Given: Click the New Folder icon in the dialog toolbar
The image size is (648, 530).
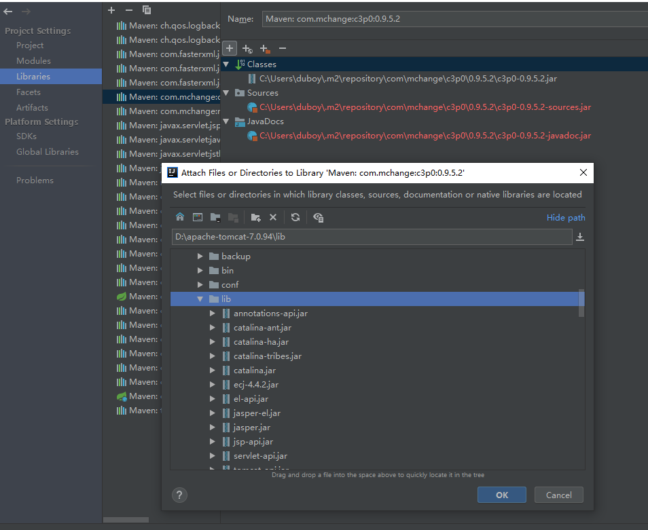Looking at the screenshot, I should click(255, 217).
